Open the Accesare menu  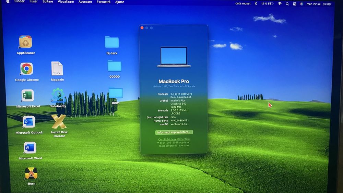(x=85, y=2)
